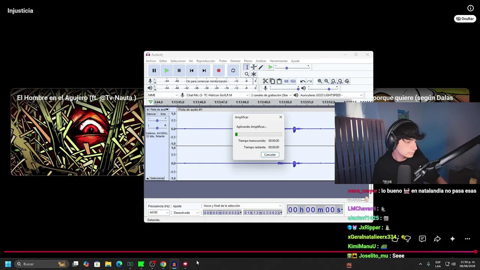This screenshot has height=270, width=480.
Task: Stop playback using the Stop button
Action: [179, 70]
